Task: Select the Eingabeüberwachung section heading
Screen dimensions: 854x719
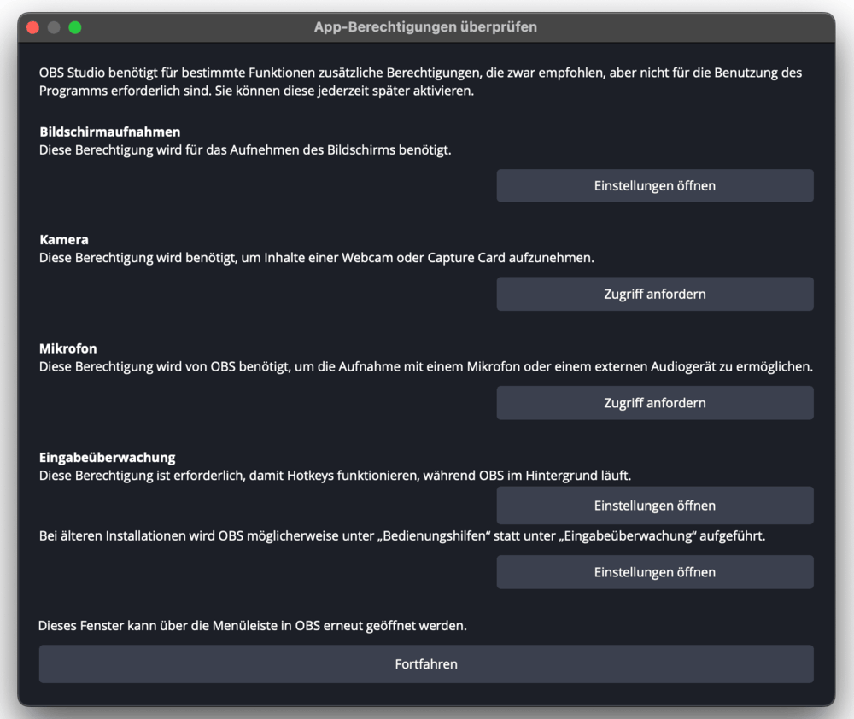Action: (107, 458)
